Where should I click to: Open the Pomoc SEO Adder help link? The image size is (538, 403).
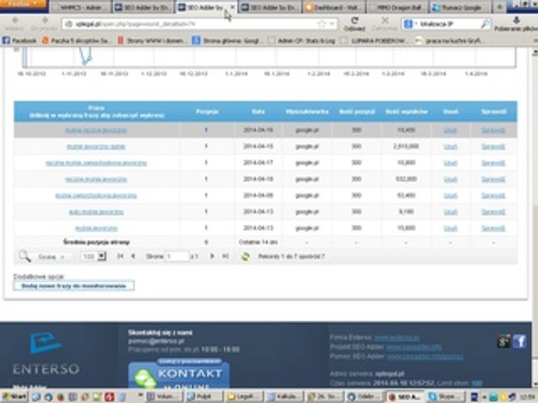click(x=425, y=357)
